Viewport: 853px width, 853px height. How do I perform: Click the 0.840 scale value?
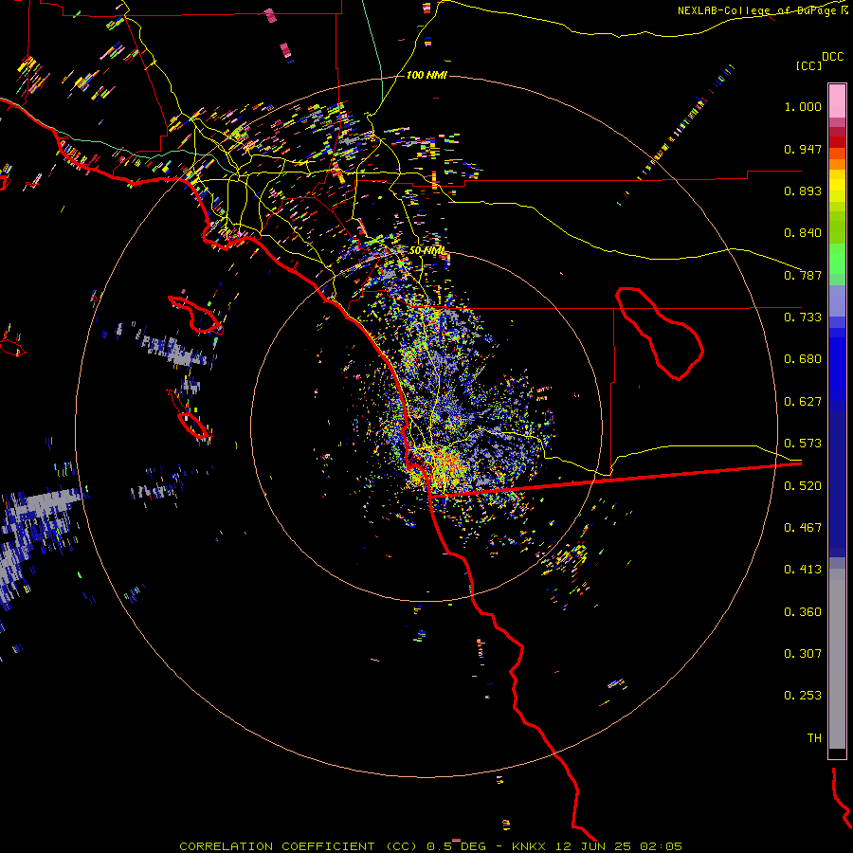[803, 233]
